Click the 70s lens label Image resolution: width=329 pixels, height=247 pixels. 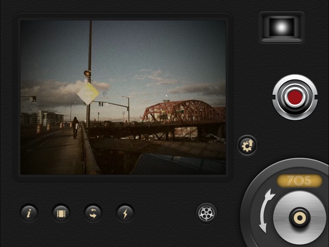299,180
